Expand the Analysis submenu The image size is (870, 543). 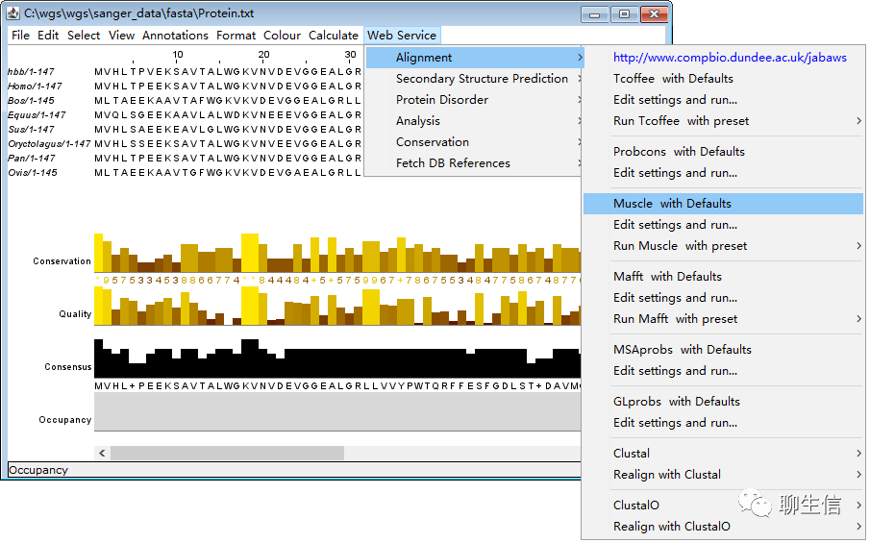point(474,121)
